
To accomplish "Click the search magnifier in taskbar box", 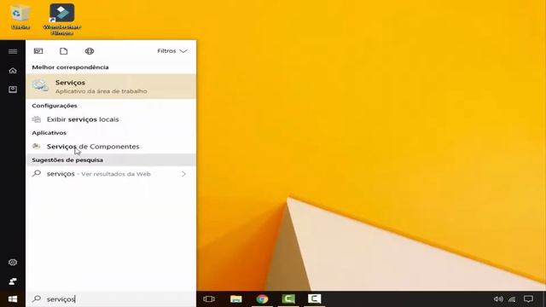I will 37,298.
